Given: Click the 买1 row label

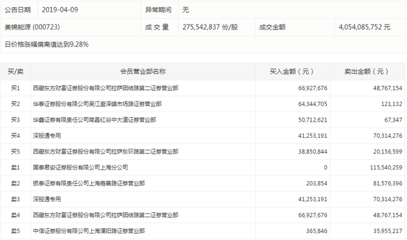Looking at the screenshot, I should pyautogui.click(x=16, y=88).
